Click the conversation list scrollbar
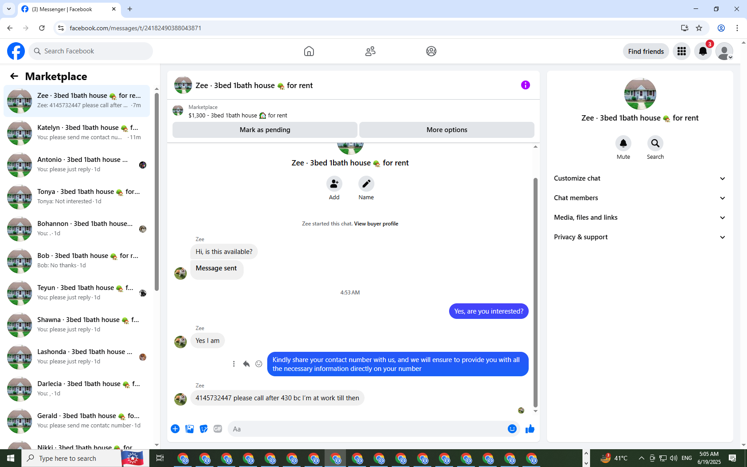This screenshot has width=747, height=467. [x=157, y=191]
